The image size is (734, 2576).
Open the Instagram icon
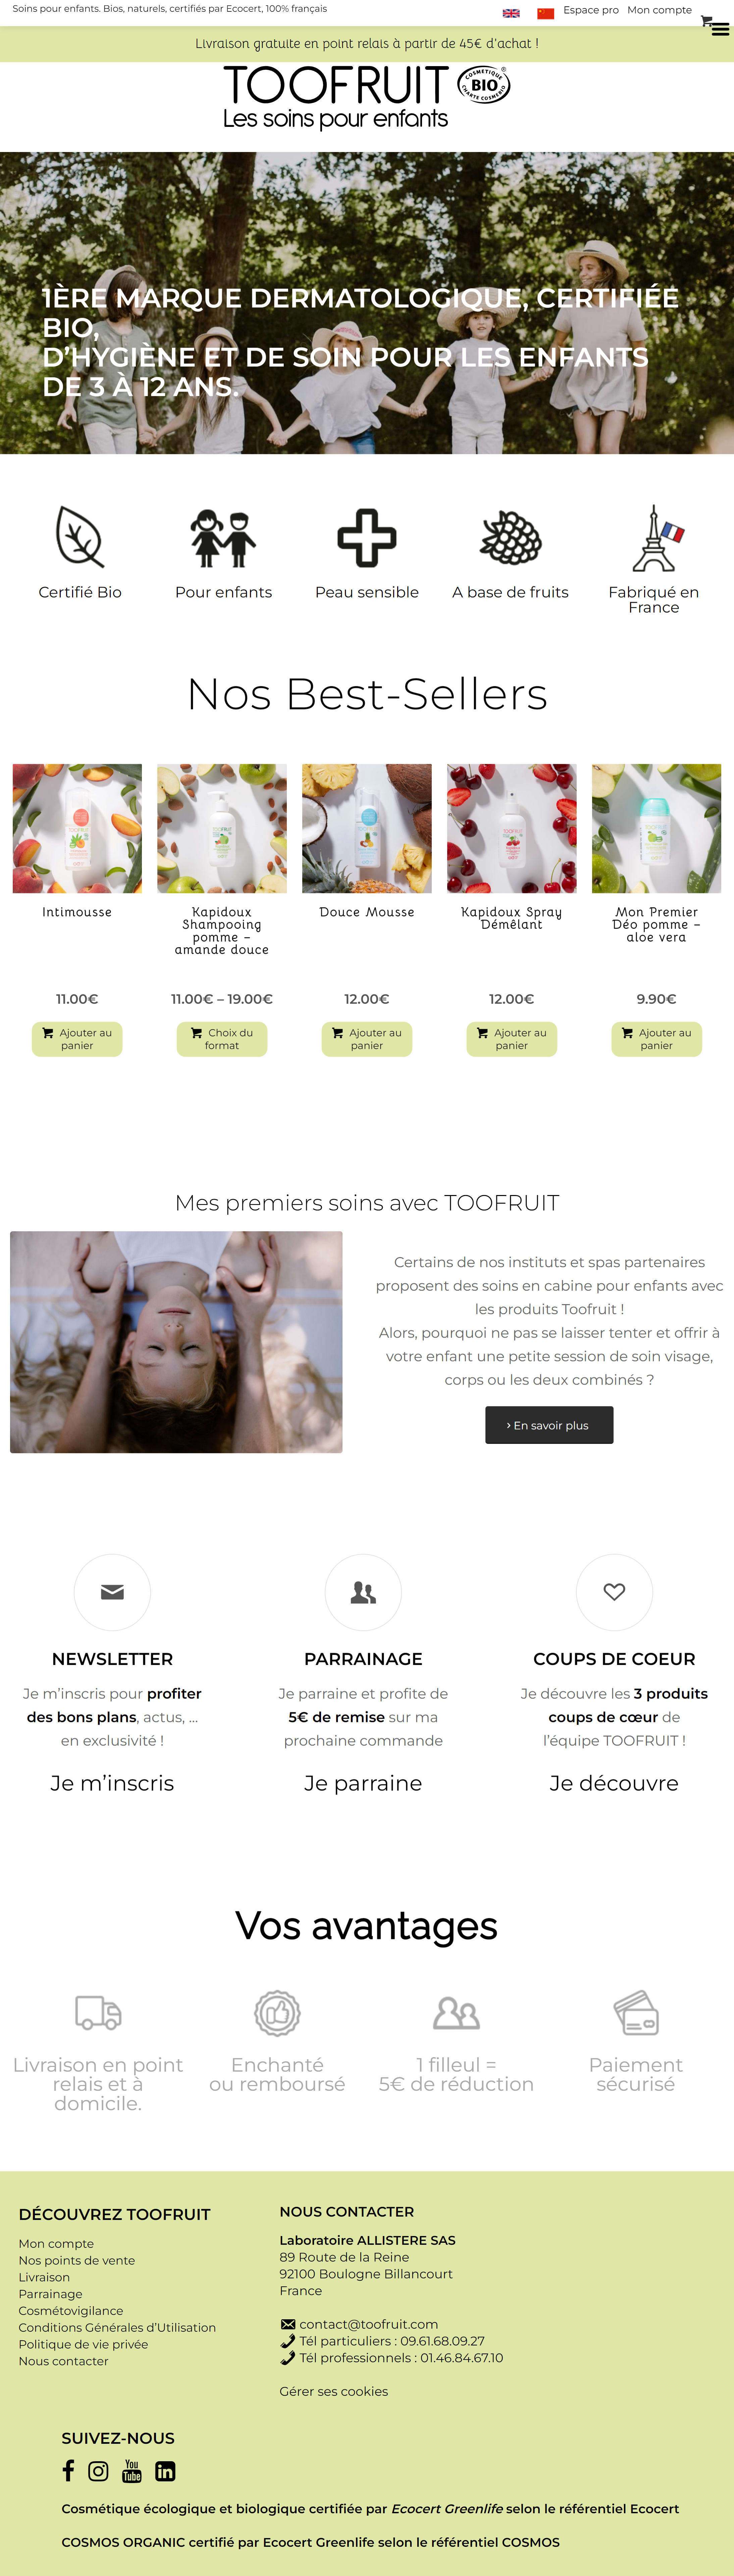(x=98, y=2471)
